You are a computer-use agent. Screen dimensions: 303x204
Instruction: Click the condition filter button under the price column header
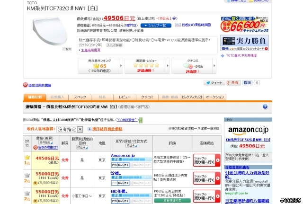click(45, 142)
